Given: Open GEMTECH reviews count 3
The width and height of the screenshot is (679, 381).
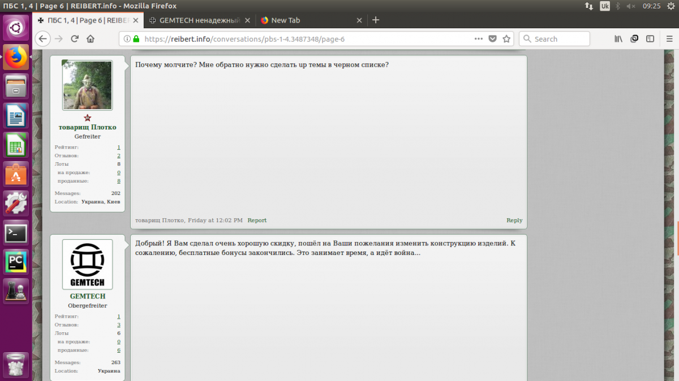Looking at the screenshot, I should 119,325.
